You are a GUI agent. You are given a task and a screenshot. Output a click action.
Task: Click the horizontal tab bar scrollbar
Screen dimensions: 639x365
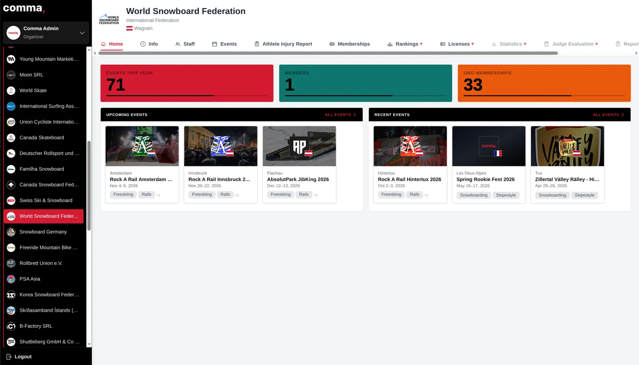tap(328, 53)
